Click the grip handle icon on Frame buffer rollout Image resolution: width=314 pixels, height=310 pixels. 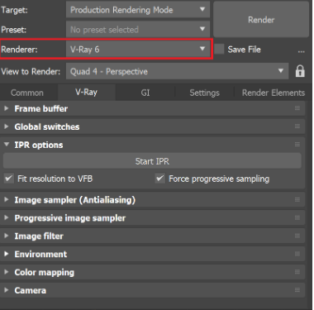coord(297,108)
